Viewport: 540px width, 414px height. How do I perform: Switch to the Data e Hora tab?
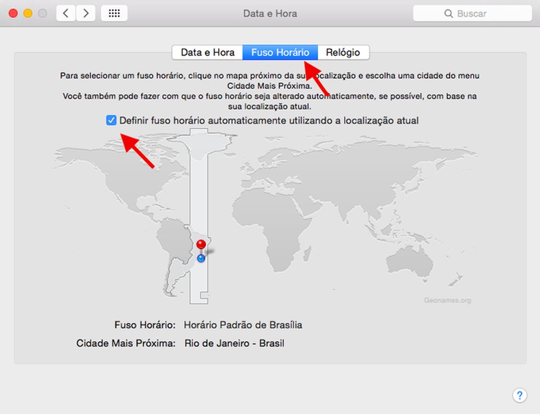click(x=207, y=52)
